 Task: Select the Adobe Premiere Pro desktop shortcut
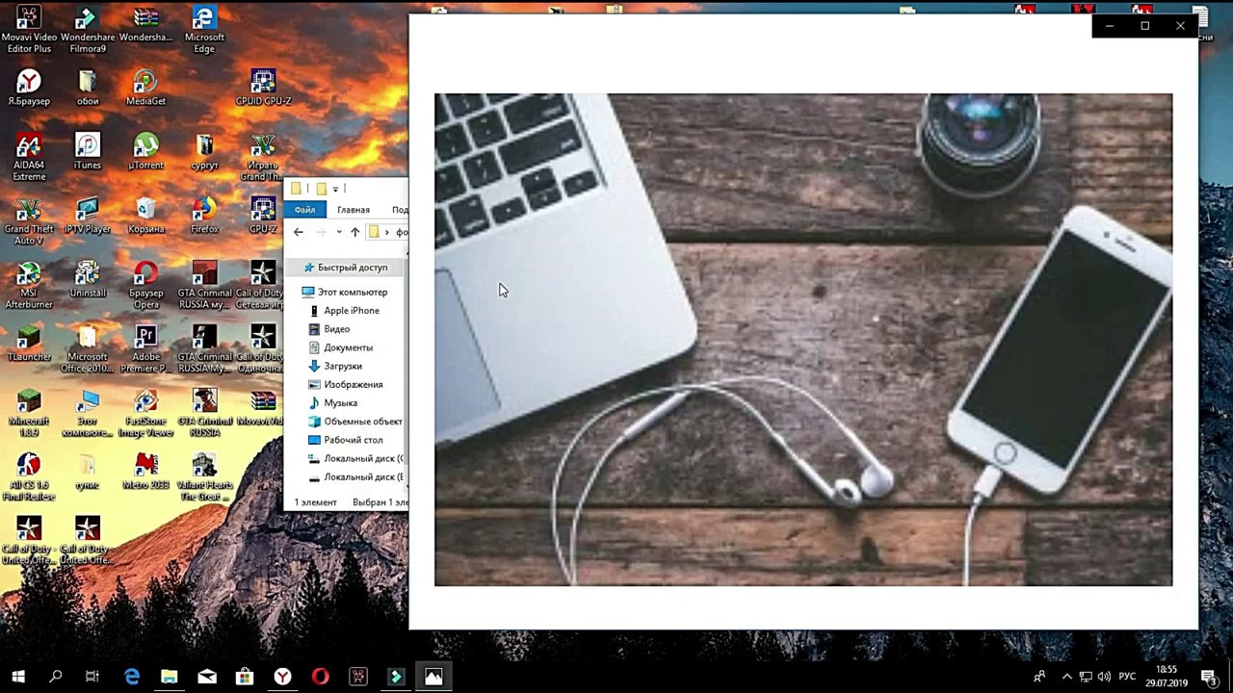click(x=145, y=349)
